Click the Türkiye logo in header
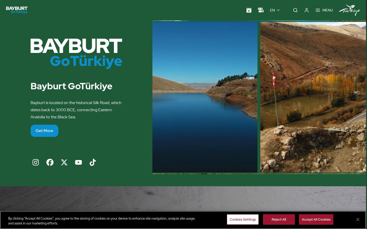 tap(349, 10)
